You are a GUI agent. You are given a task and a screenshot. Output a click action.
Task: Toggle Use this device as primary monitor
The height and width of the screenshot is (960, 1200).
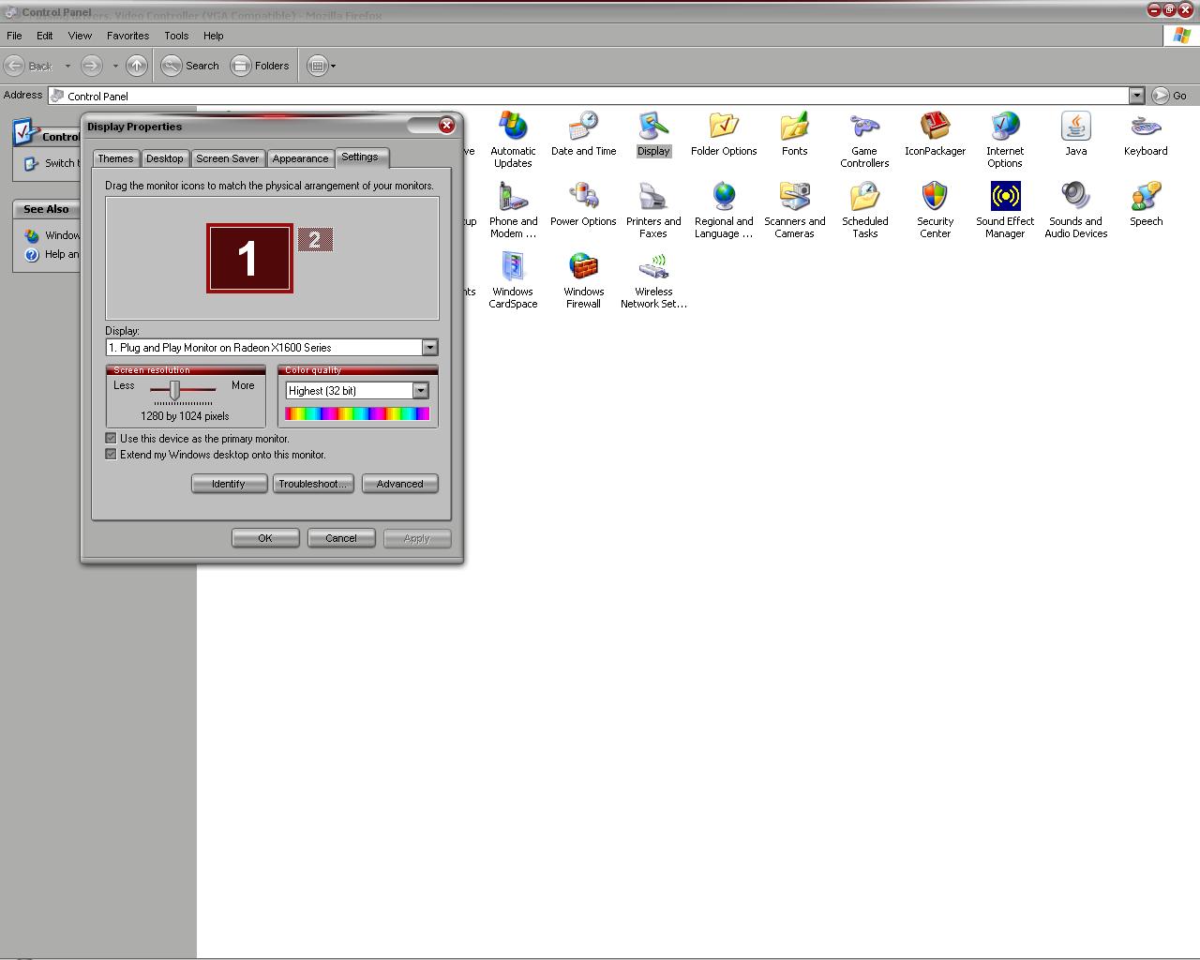(111, 438)
